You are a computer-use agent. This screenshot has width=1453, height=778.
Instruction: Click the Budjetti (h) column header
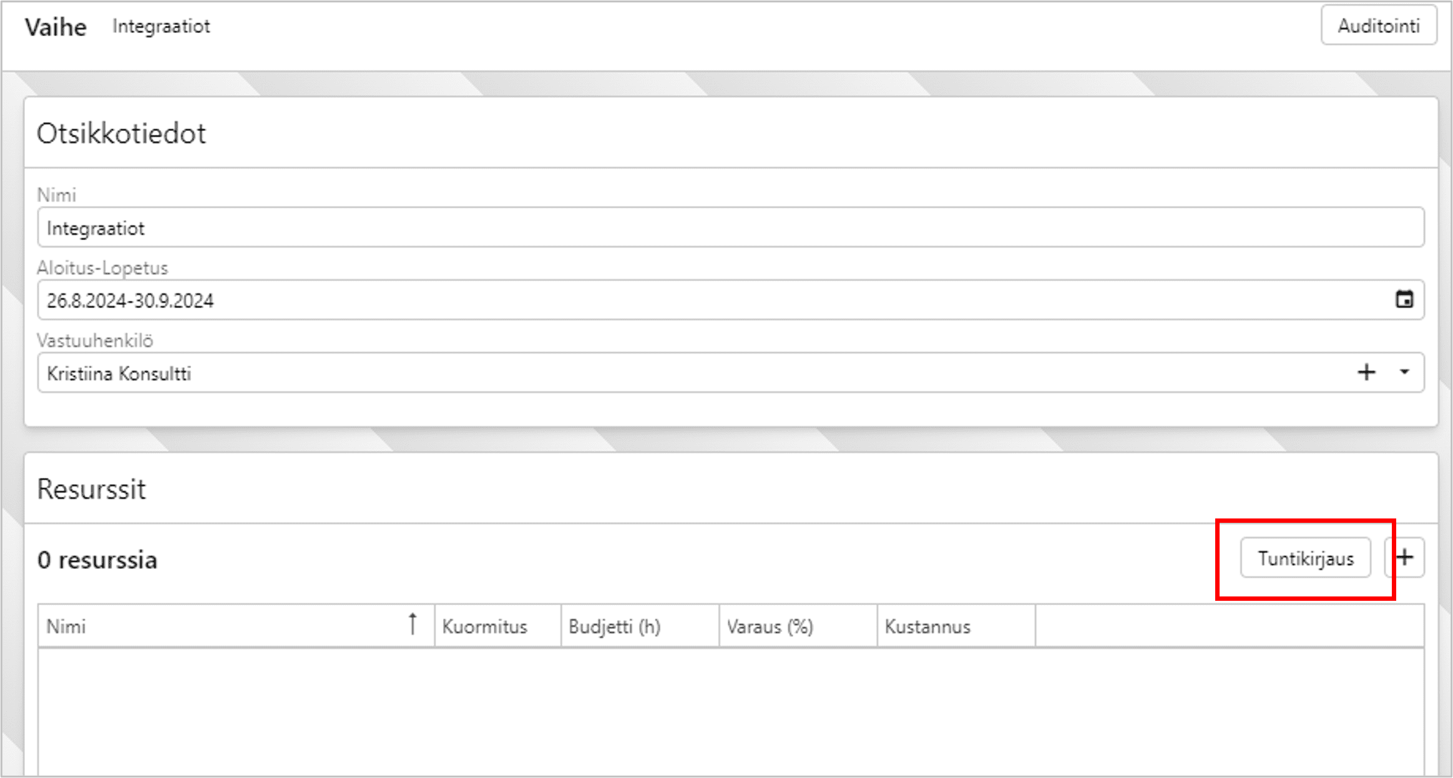pos(615,626)
